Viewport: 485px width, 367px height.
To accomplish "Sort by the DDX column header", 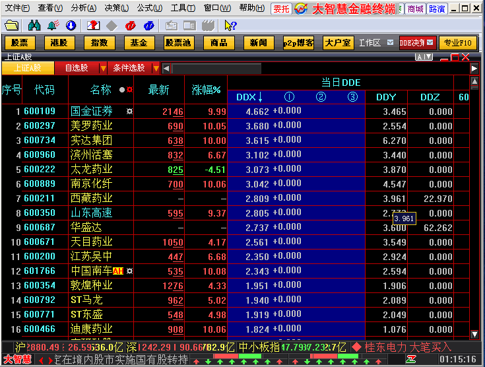I will click(249, 97).
